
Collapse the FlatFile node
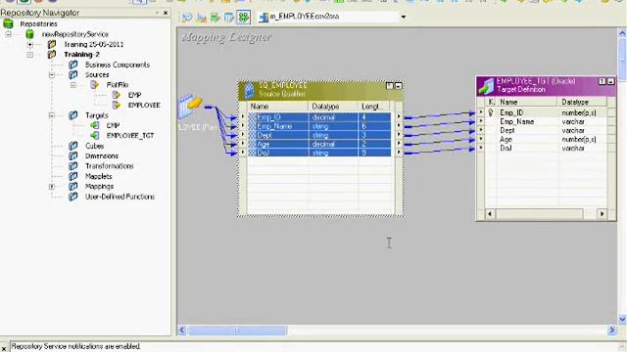click(x=73, y=85)
